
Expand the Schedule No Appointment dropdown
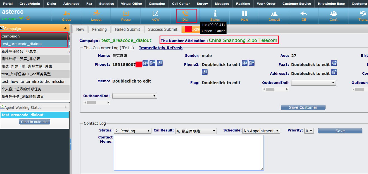coord(261,131)
